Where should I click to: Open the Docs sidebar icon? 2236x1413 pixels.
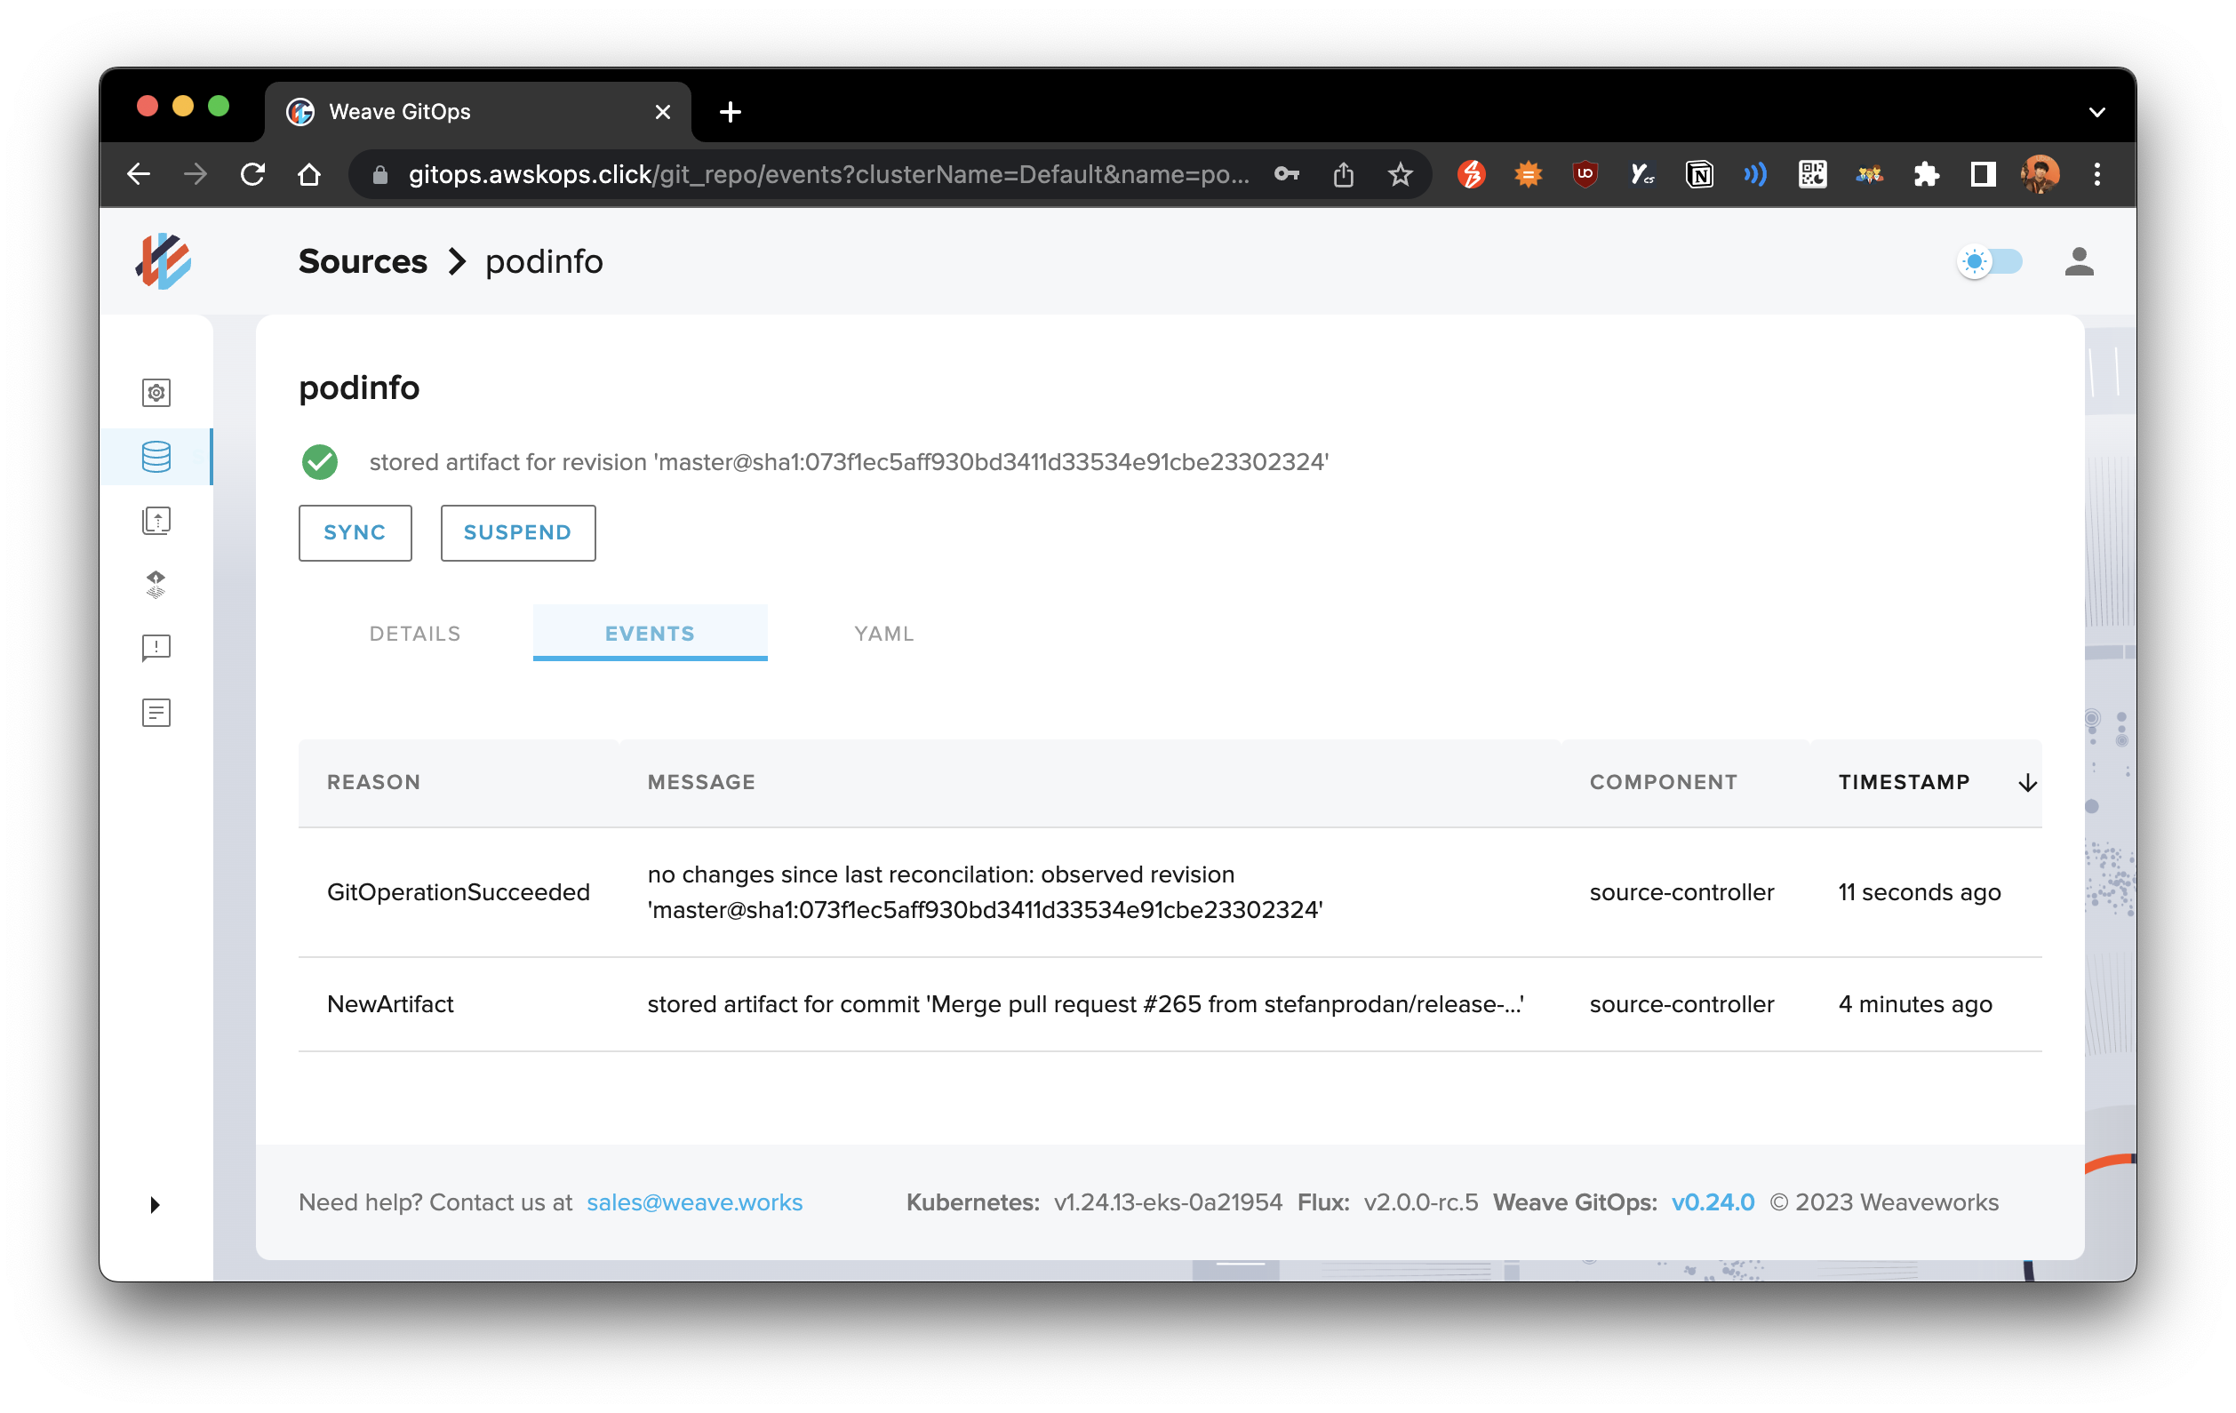coord(156,712)
